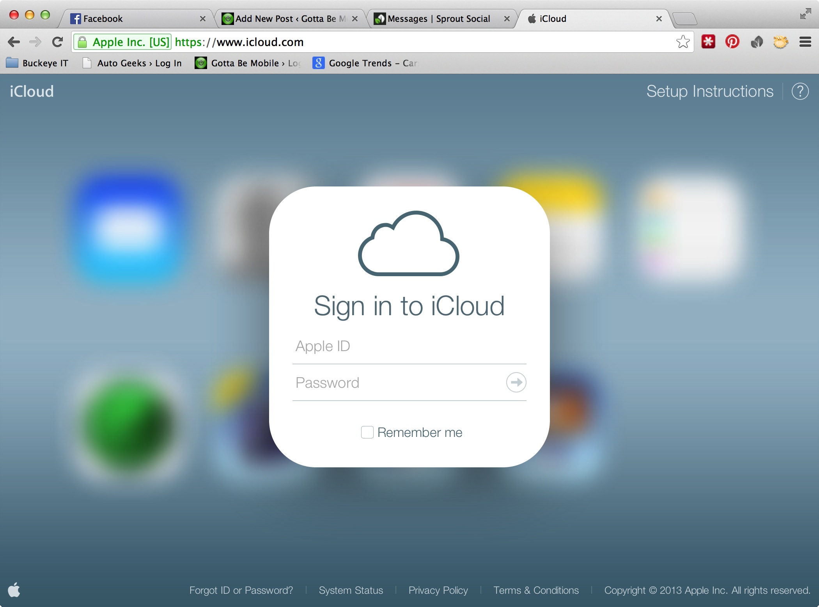Open Setup Instructions link
The image size is (819, 607).
pyautogui.click(x=710, y=92)
